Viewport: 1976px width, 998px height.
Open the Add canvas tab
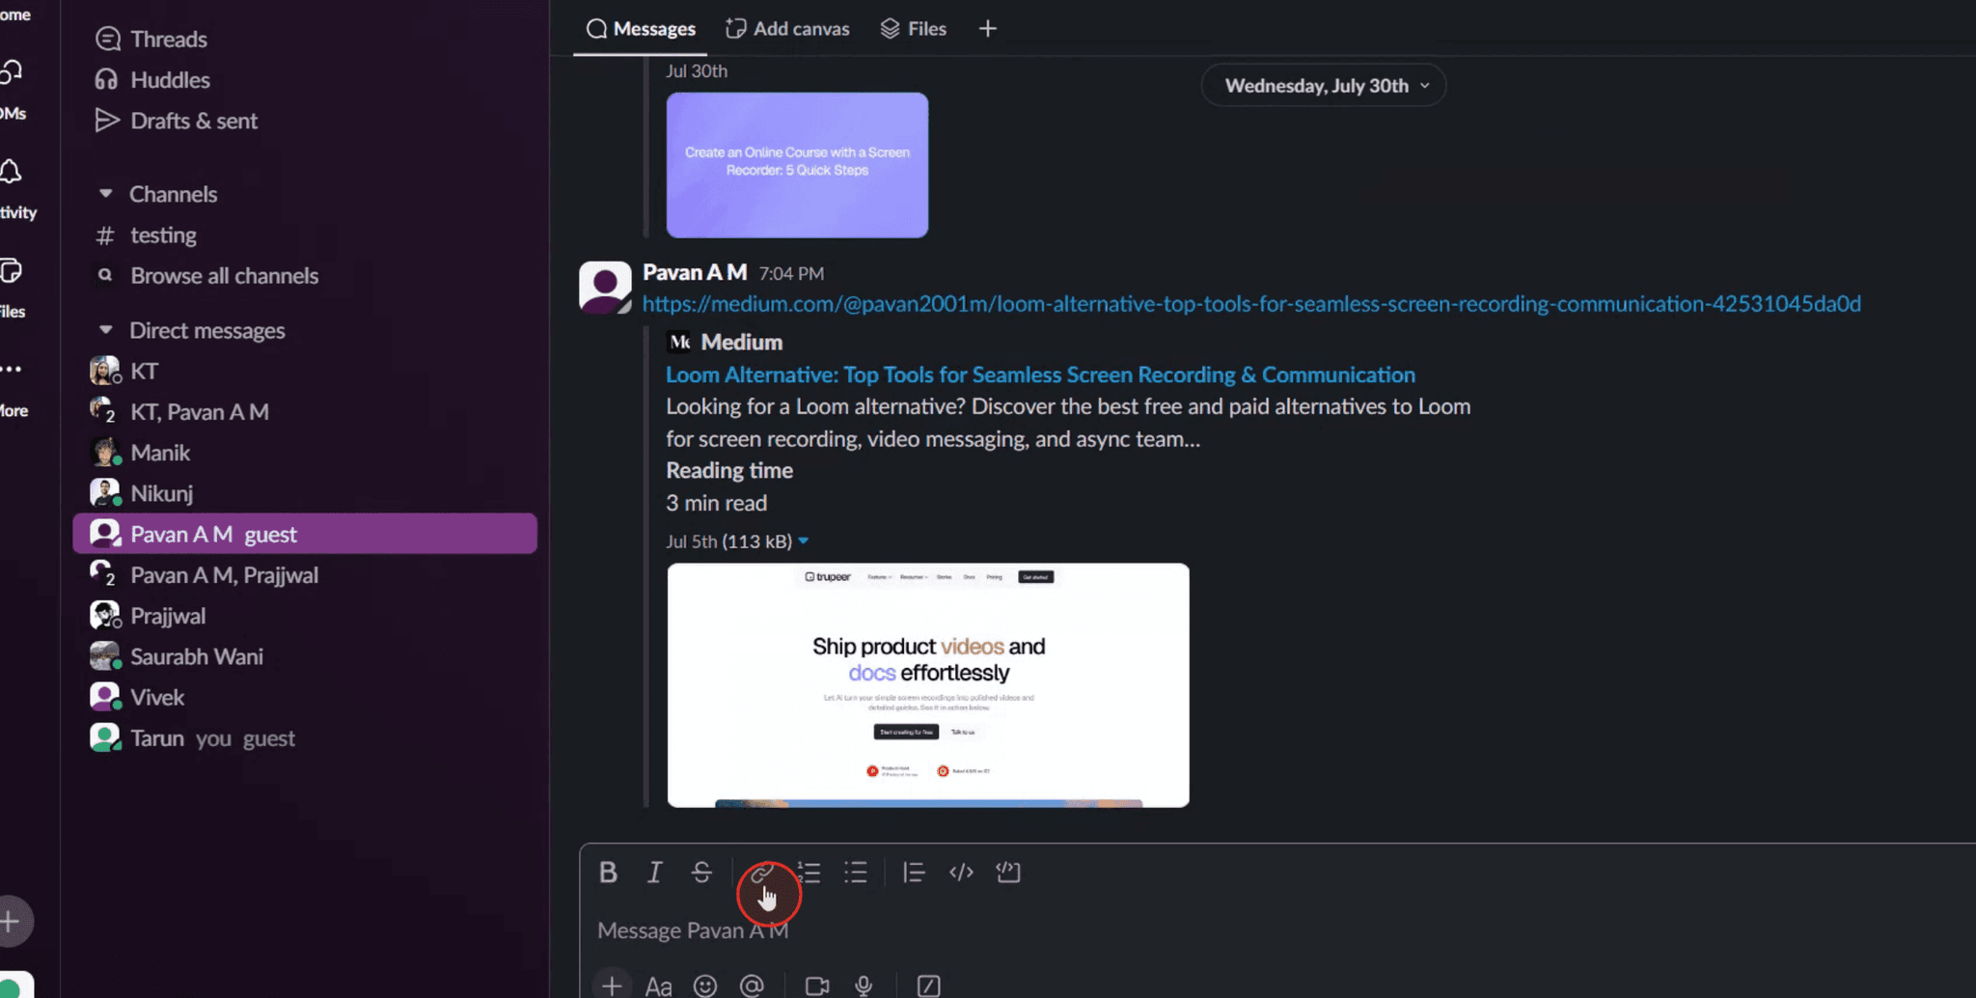(x=787, y=28)
